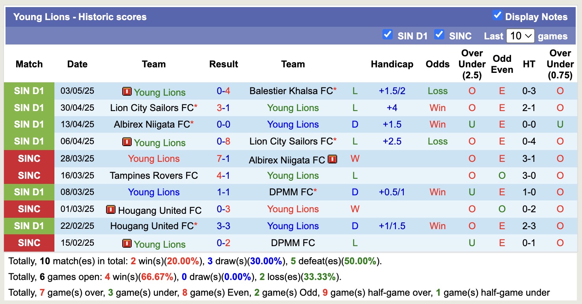
Task: Open Balestier Khalsa FC team page
Action: 292,91
